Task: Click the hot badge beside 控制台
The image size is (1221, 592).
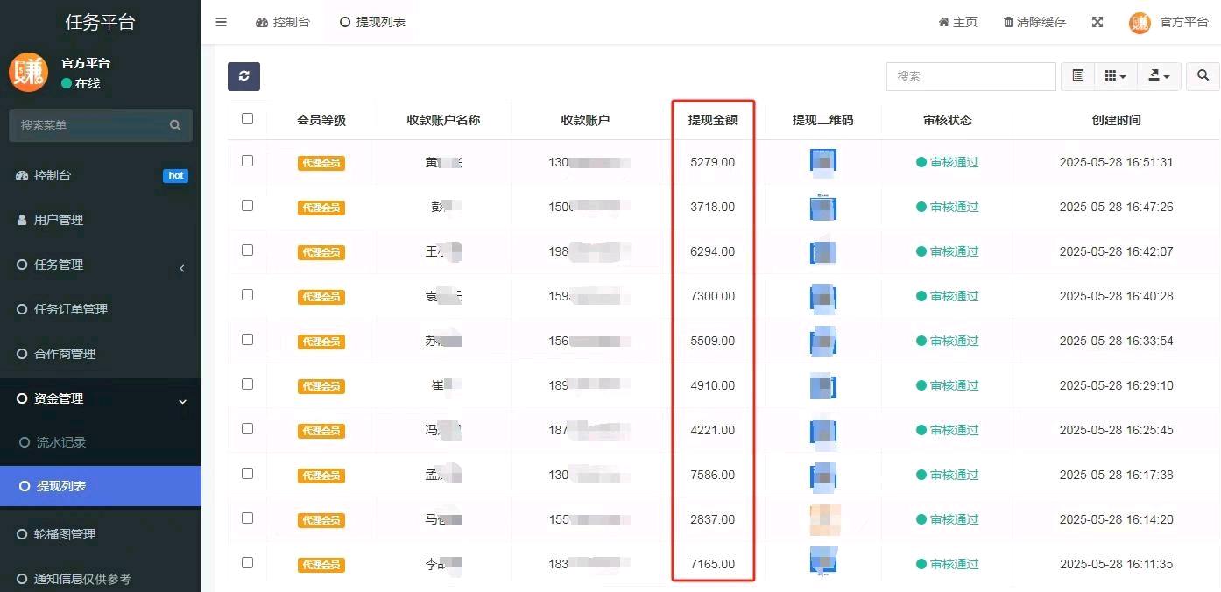Action: coord(176,175)
